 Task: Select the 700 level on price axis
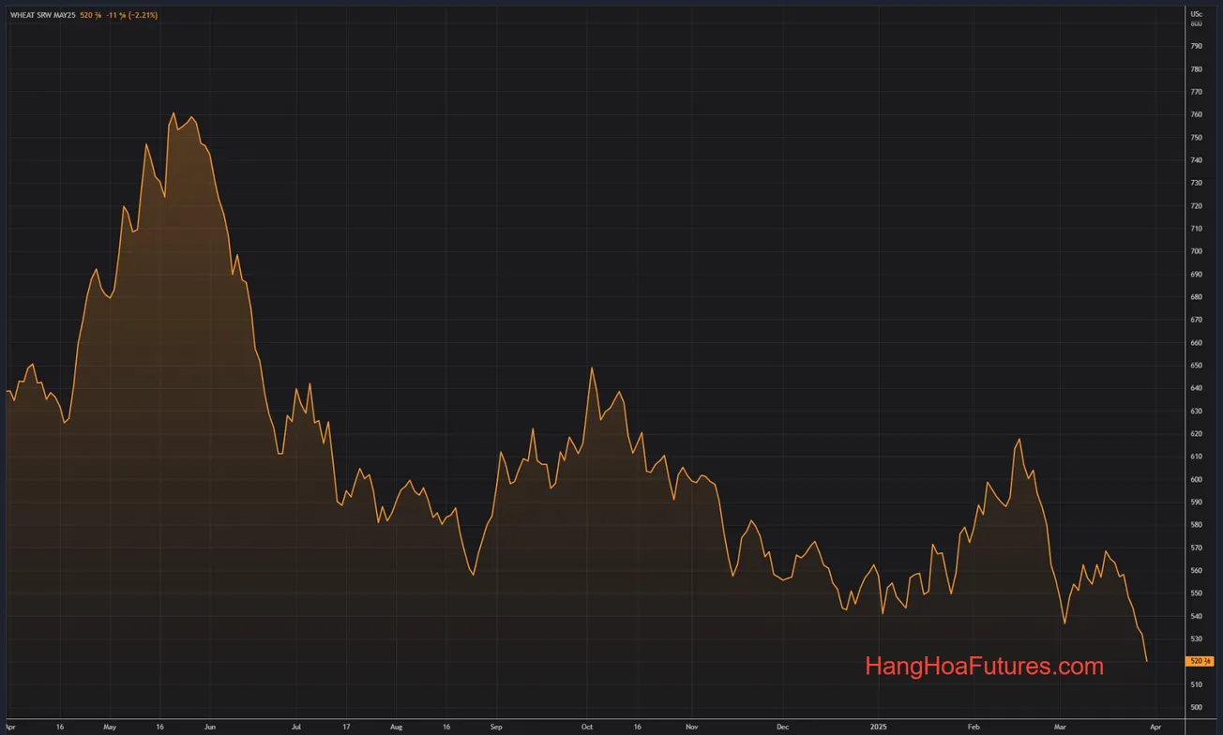point(1196,251)
